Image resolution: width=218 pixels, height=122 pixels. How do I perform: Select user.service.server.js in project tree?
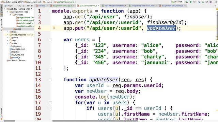coord(25,20)
